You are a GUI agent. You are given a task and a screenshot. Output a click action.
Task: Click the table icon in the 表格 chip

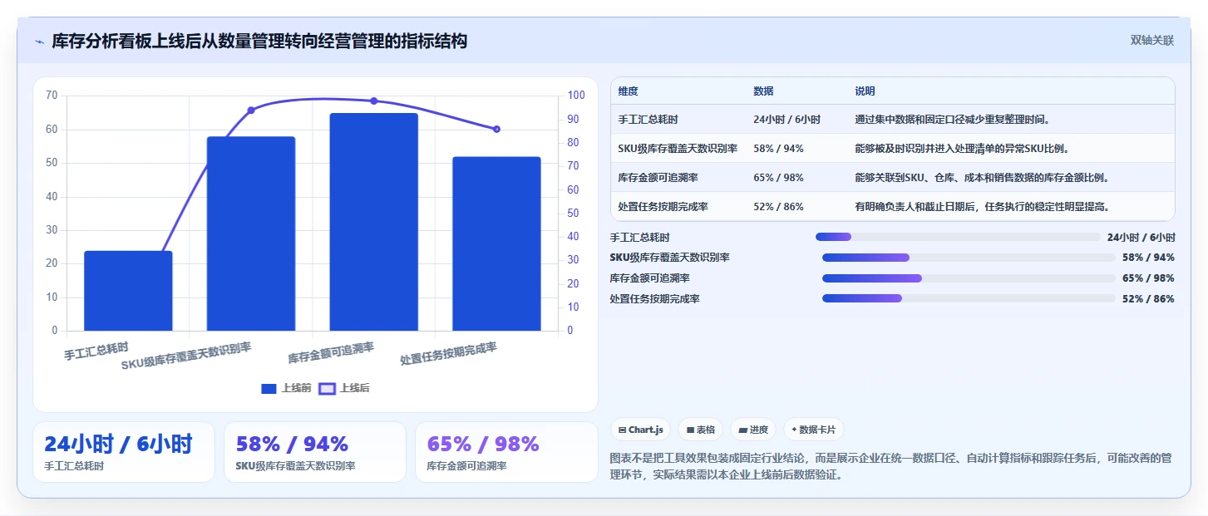[x=690, y=430]
